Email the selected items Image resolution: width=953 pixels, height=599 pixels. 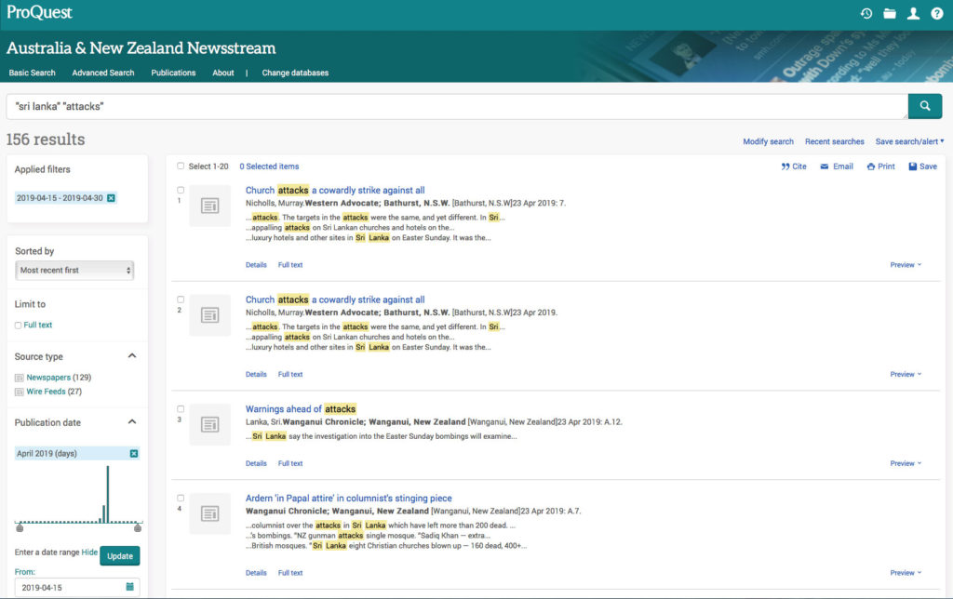[x=837, y=166]
